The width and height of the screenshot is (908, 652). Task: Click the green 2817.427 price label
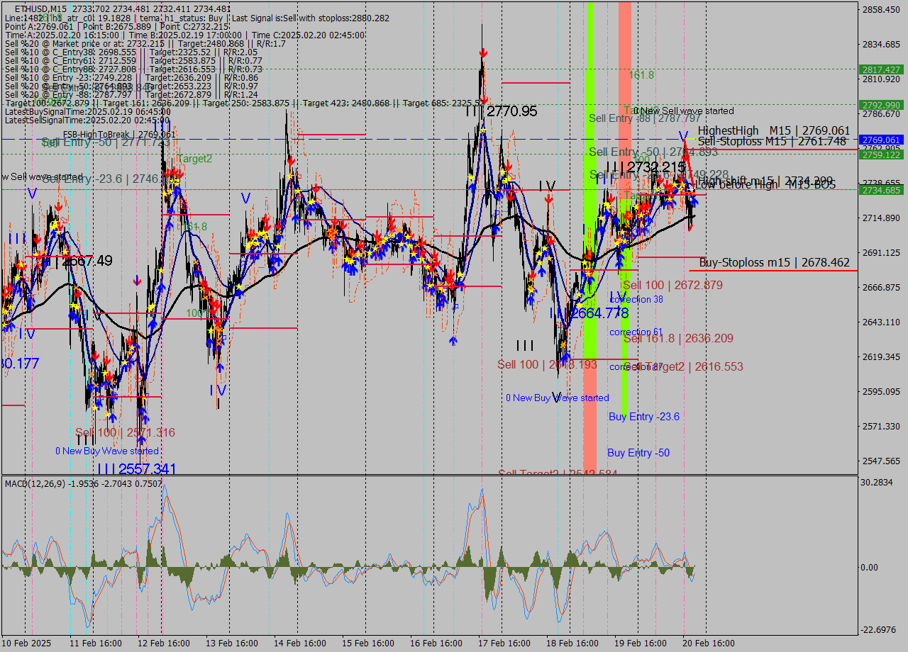882,70
